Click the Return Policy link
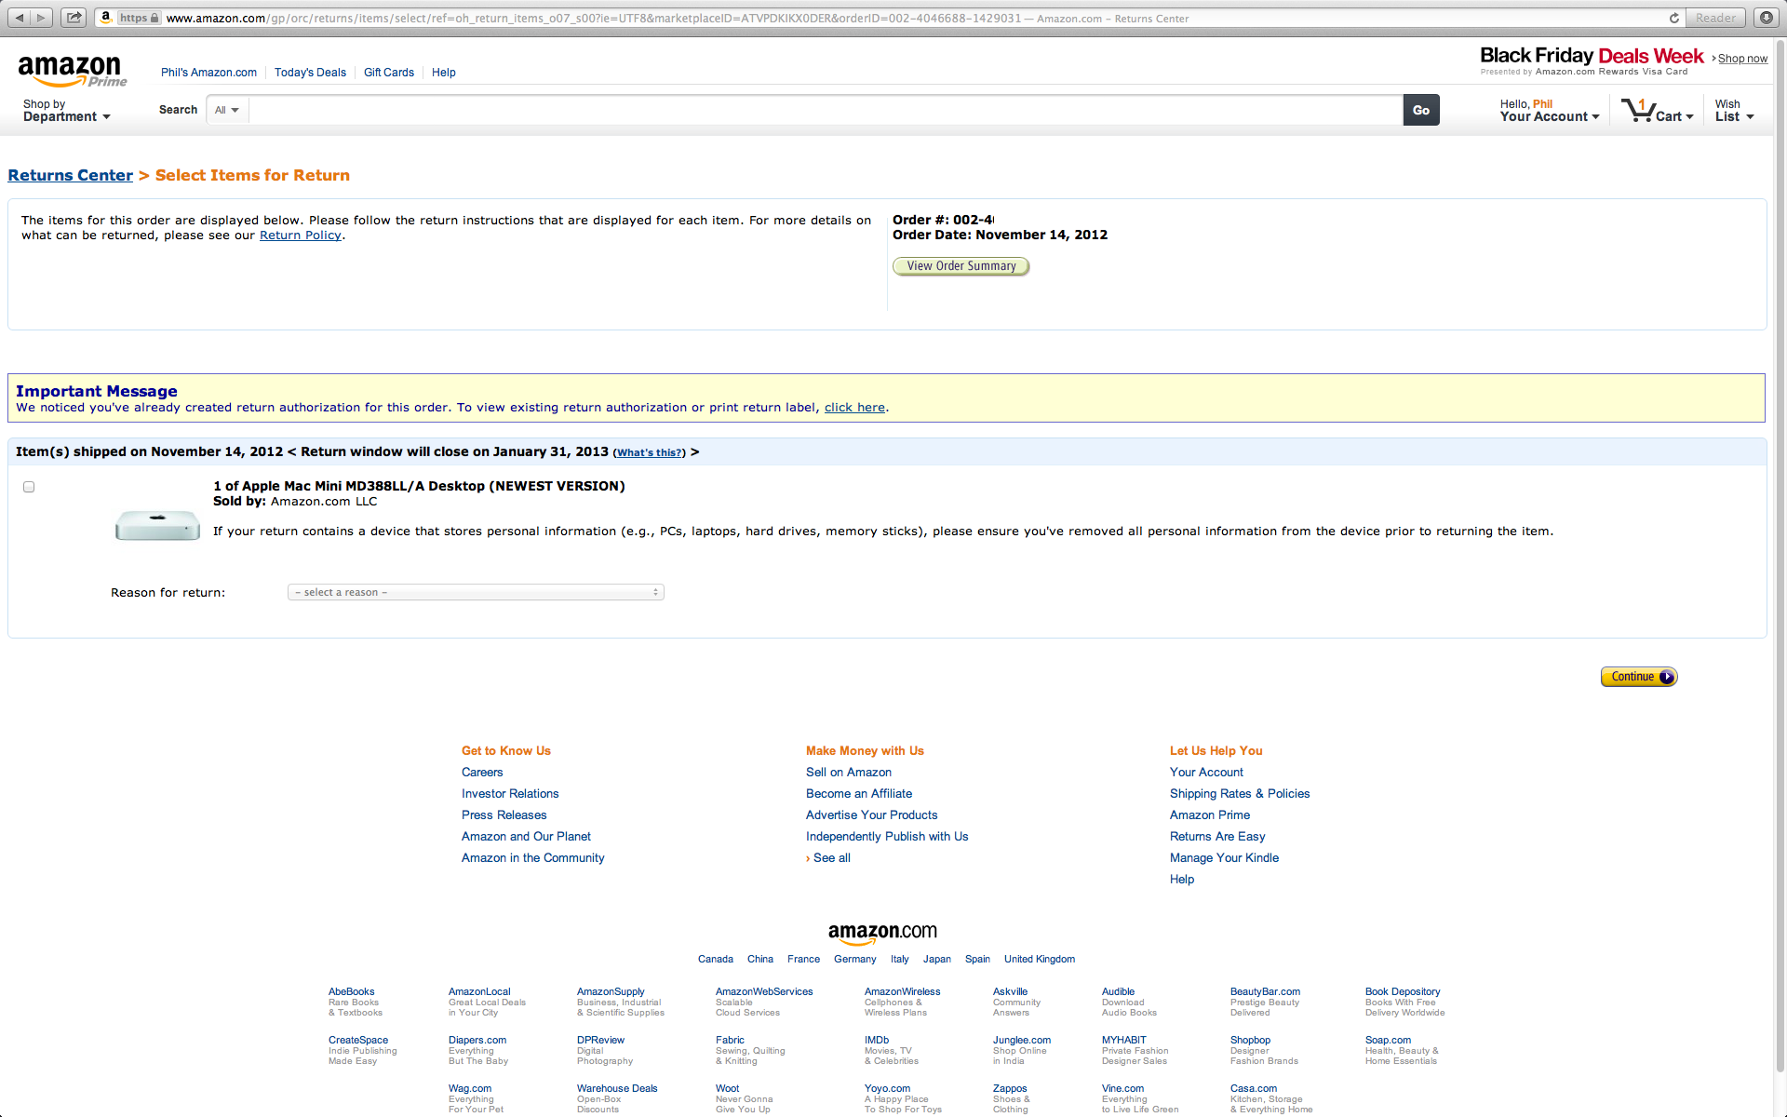The image size is (1787, 1117). tap(300, 236)
